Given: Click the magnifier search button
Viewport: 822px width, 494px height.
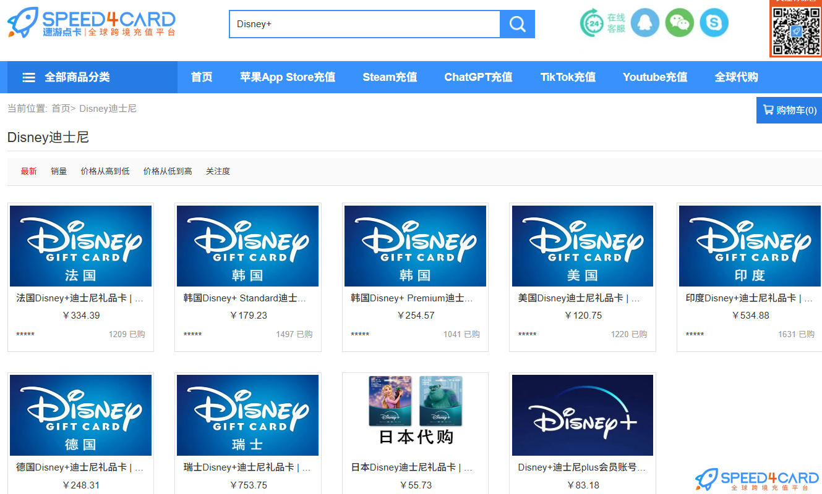Looking at the screenshot, I should coord(517,24).
